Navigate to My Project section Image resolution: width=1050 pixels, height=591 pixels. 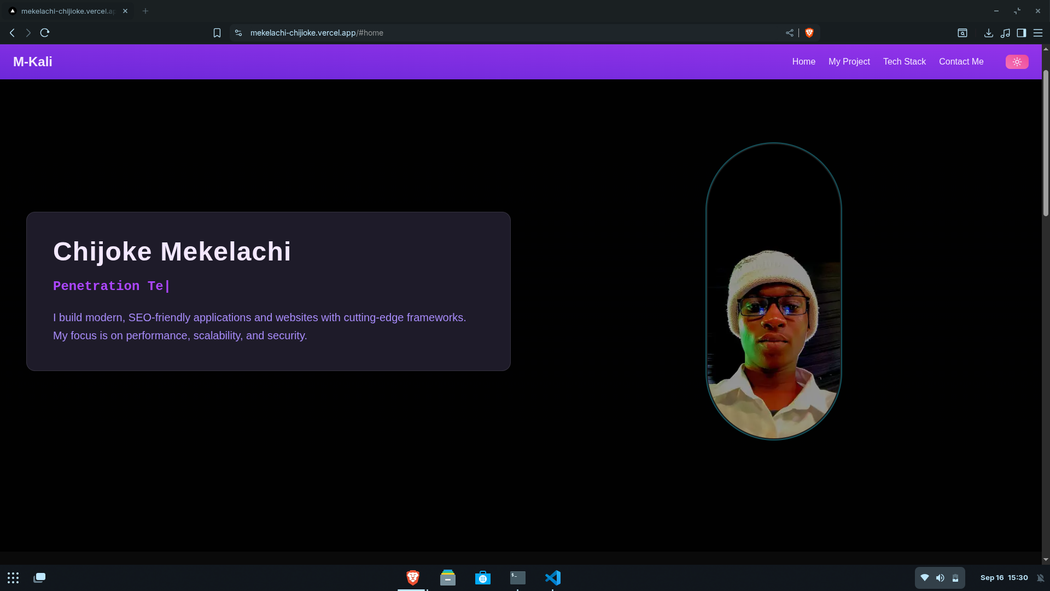click(849, 62)
